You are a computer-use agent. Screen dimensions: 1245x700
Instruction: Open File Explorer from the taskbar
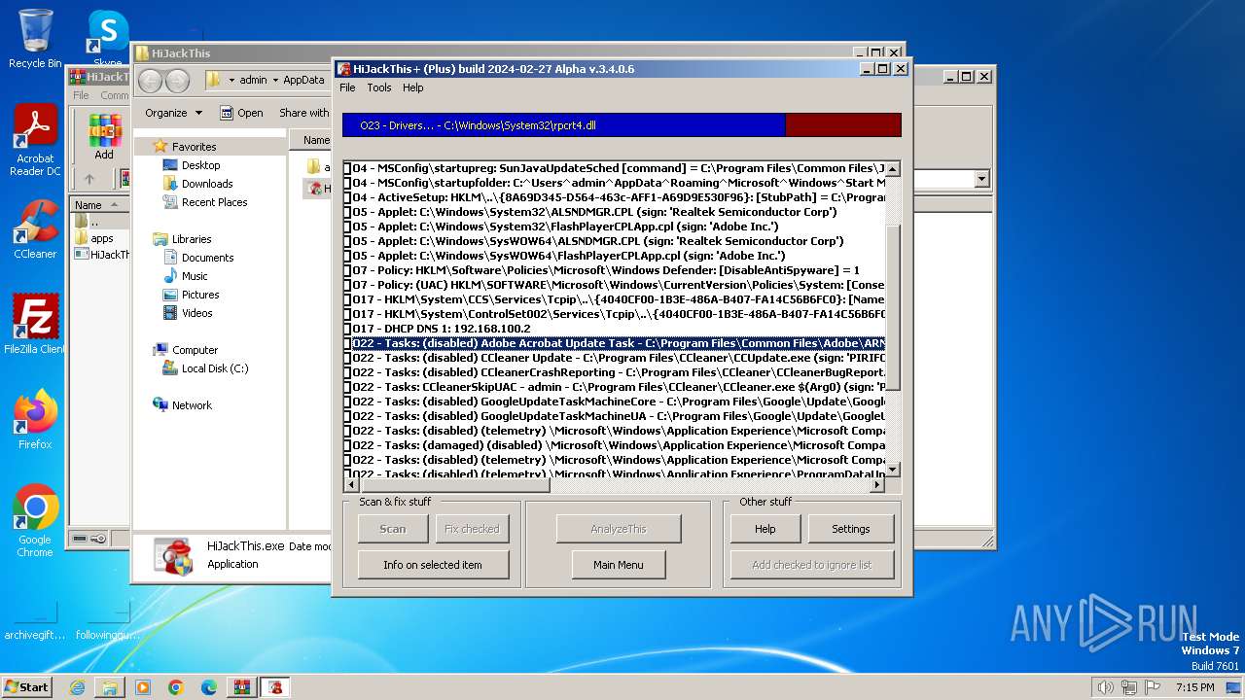[x=110, y=687]
